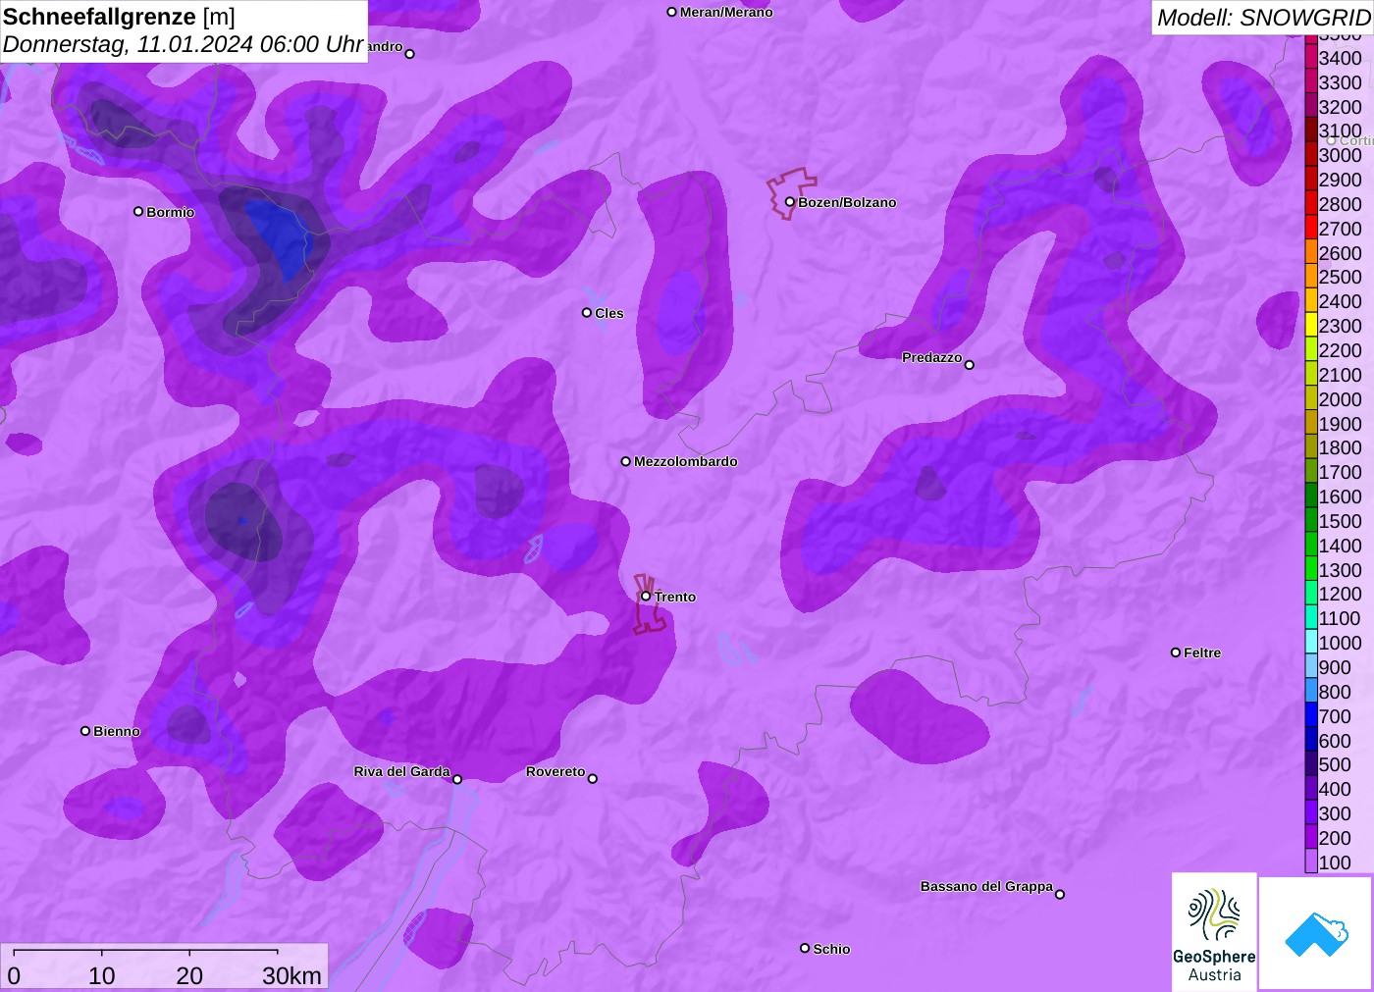Screen dimensions: 1374x992
Task: Click the GeoSphere Austria logo
Action: coord(1214,932)
